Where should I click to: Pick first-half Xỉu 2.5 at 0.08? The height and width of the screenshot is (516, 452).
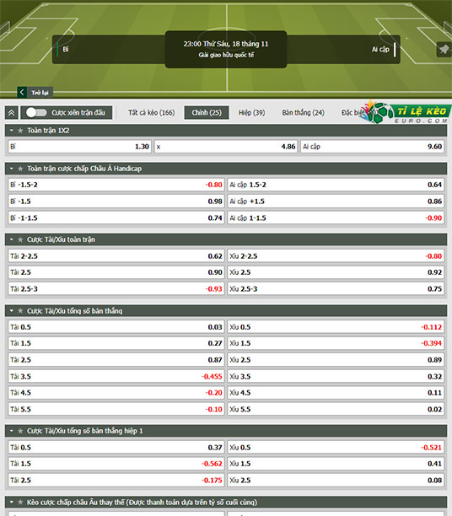click(336, 481)
